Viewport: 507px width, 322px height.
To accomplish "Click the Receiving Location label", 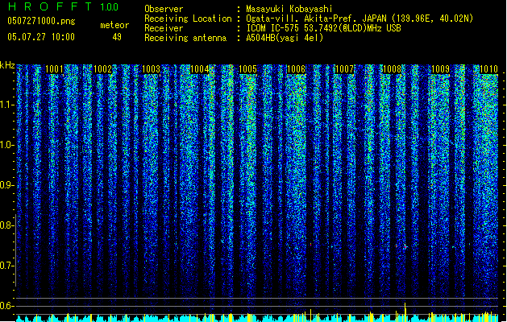I will 188,19.
